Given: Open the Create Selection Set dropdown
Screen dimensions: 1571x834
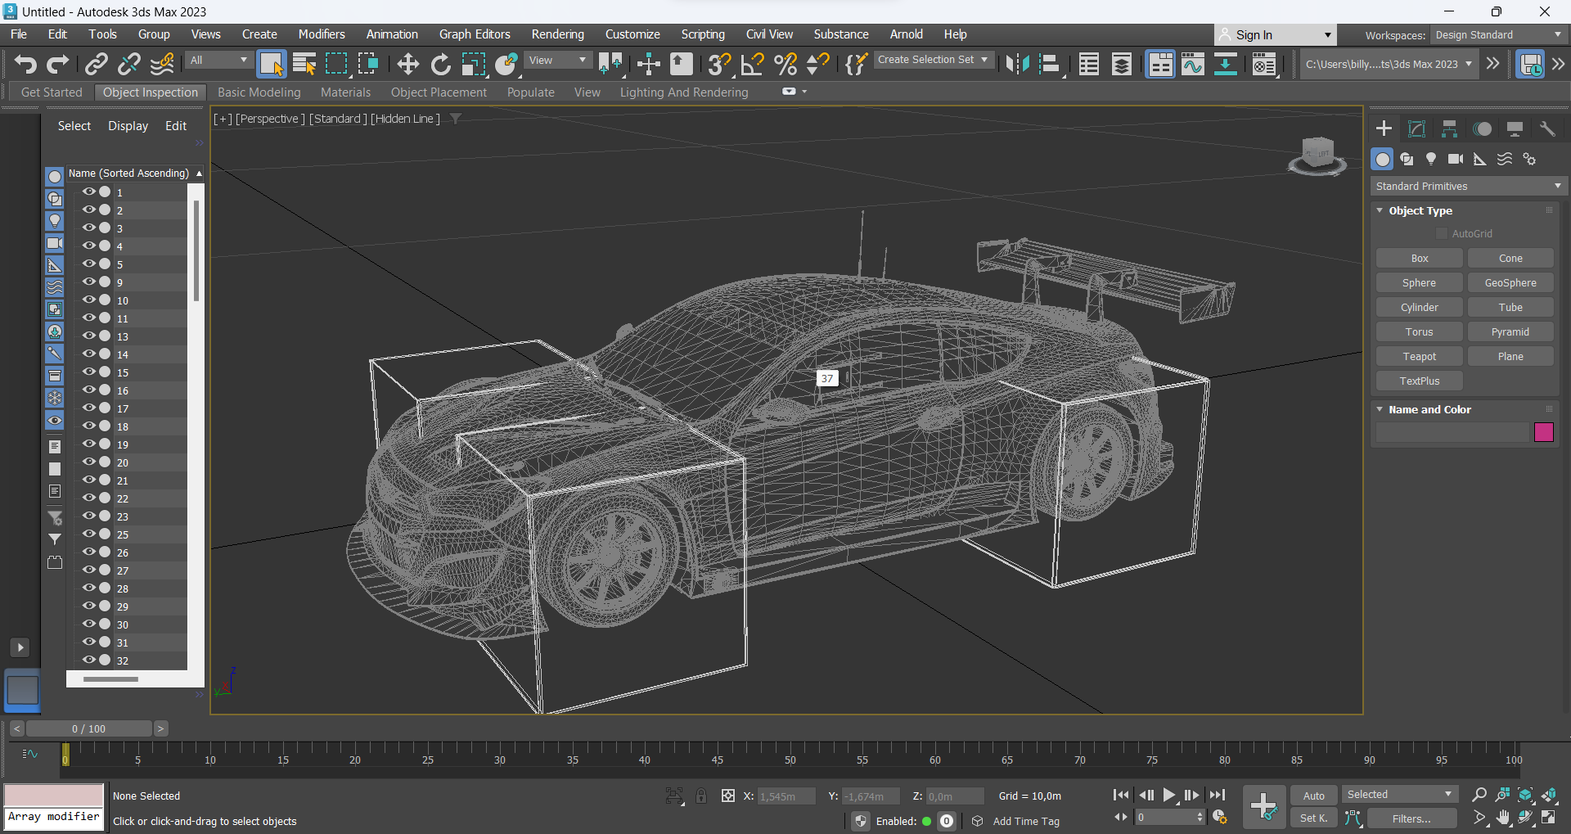Looking at the screenshot, I should pyautogui.click(x=933, y=60).
